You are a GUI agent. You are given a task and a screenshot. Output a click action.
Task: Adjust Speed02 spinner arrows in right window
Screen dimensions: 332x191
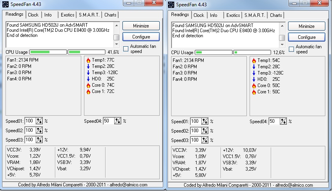[205, 131]
